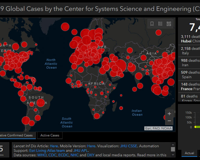Click the info panel scrollbar thumb
Screen dimensions: 200x160
(x=173, y=149)
